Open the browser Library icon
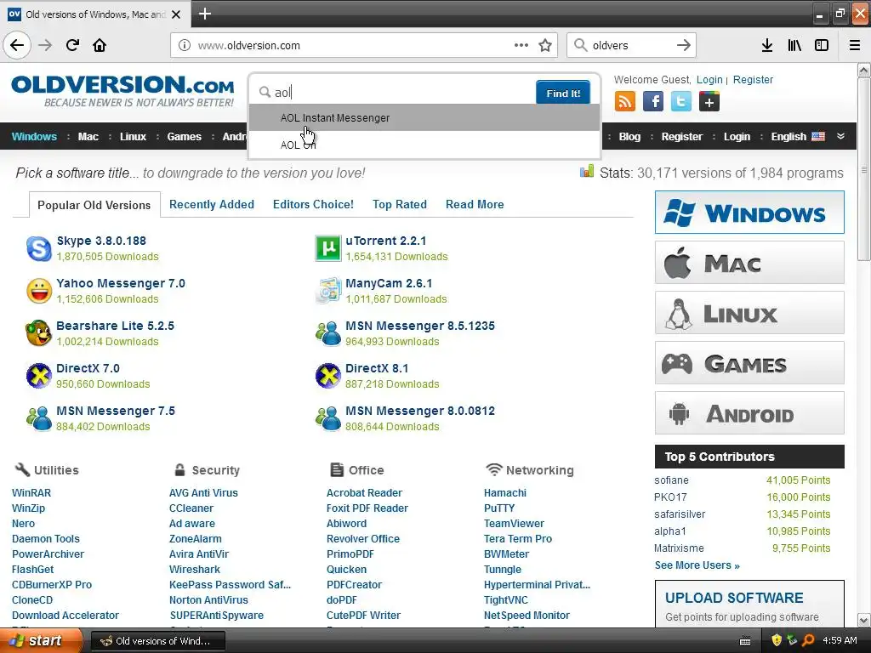This screenshot has height=653, width=871. 794,46
